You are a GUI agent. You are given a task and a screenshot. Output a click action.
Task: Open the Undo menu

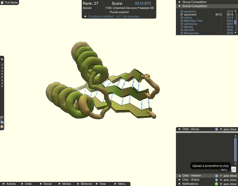26,184
